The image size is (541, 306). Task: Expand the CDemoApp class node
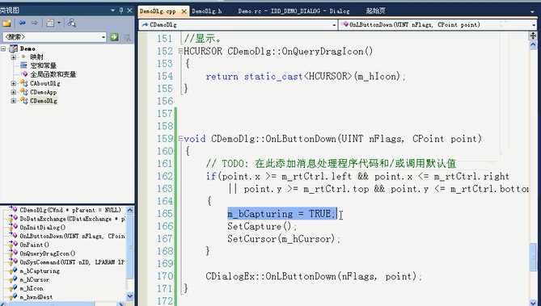click(x=14, y=92)
